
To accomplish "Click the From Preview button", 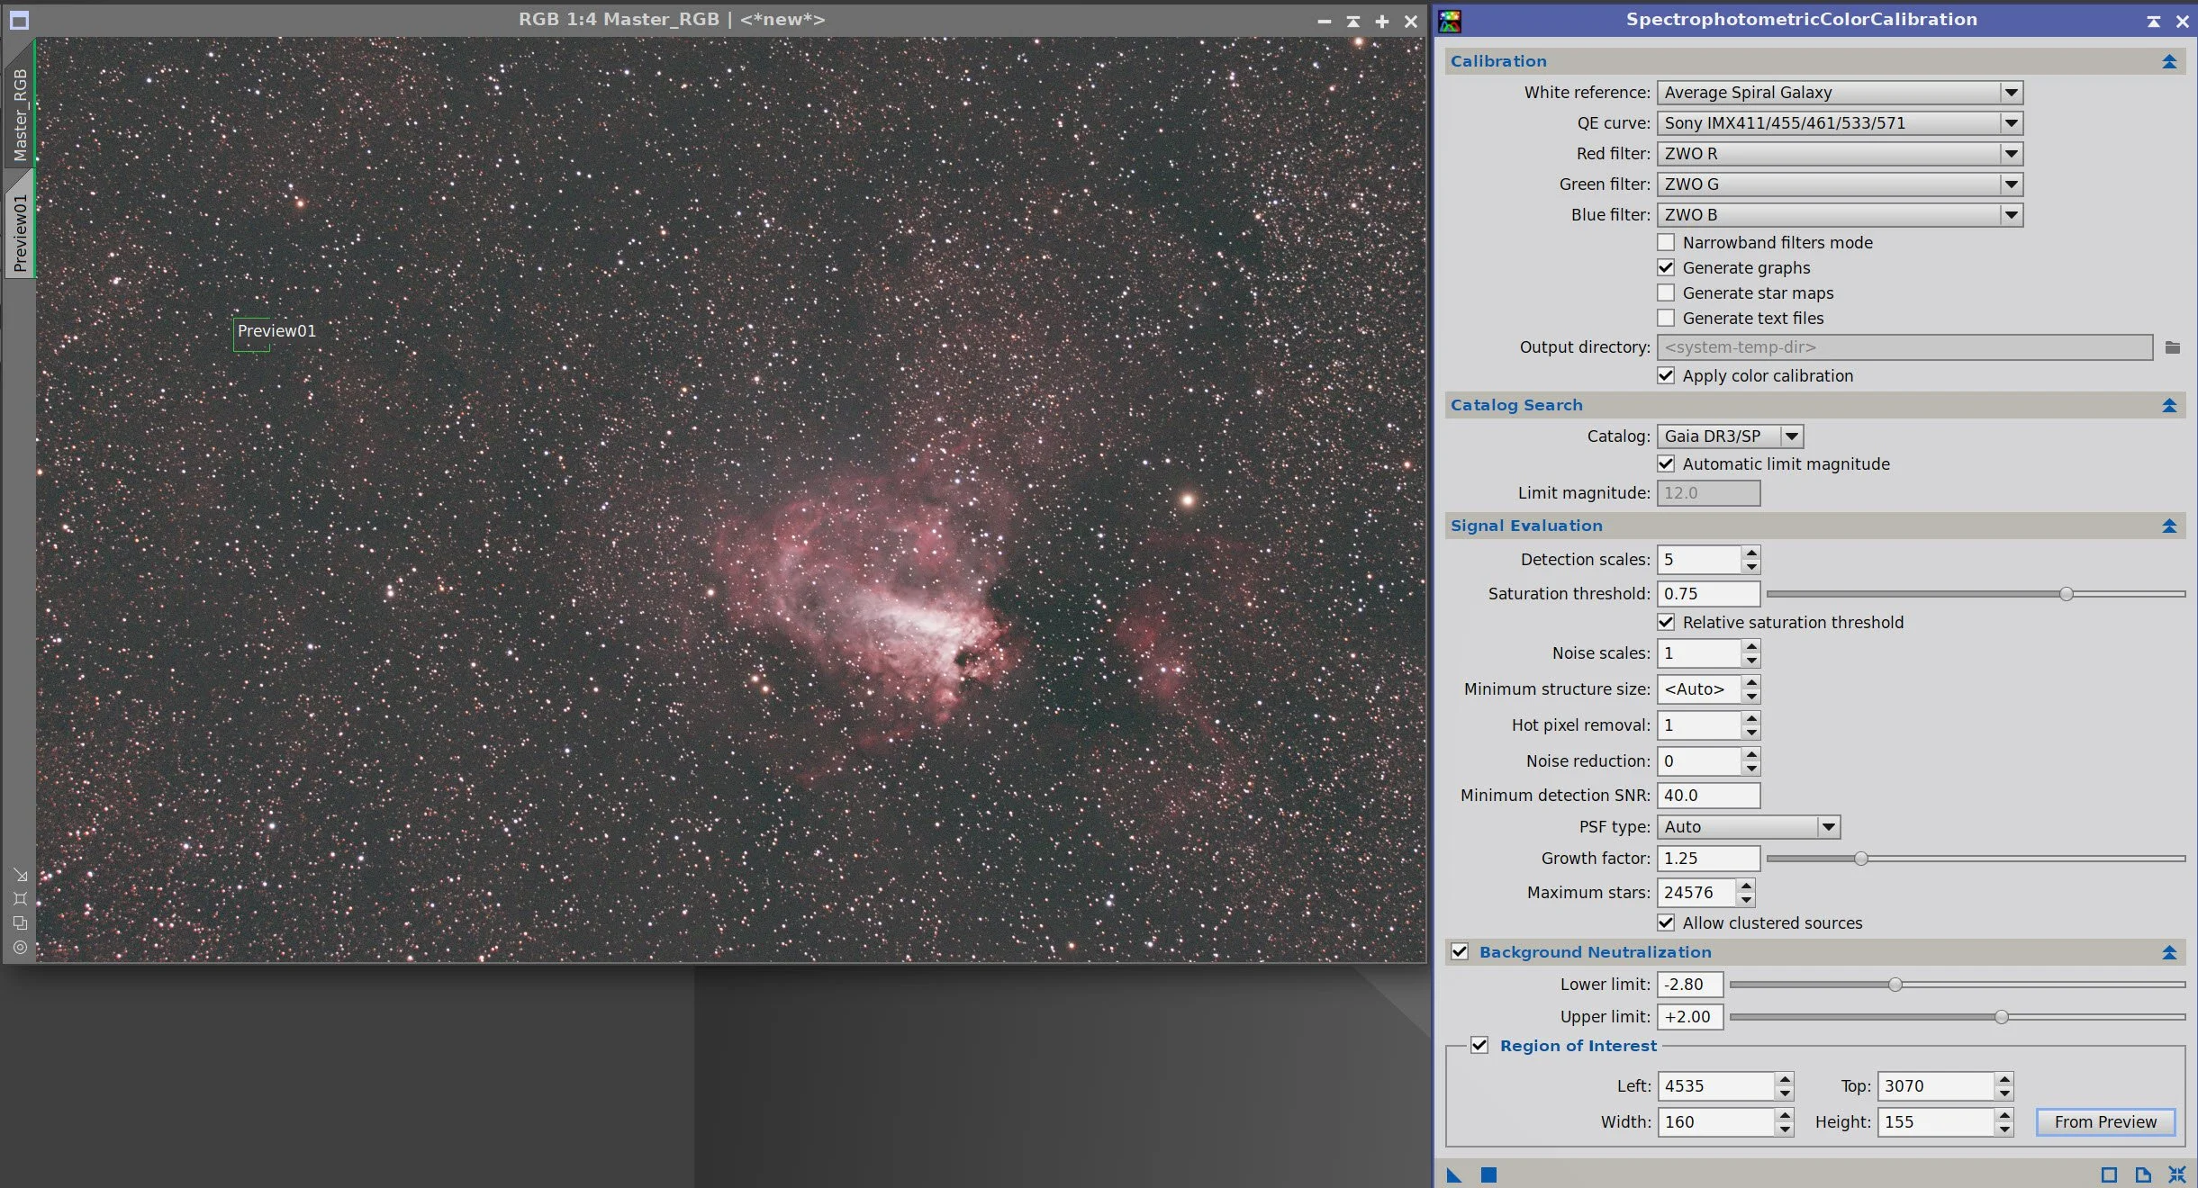I will 2105,1121.
